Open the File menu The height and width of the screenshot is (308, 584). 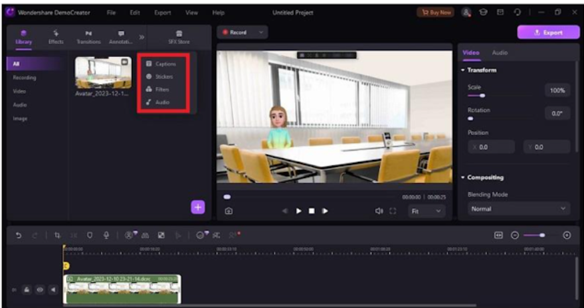(x=111, y=13)
